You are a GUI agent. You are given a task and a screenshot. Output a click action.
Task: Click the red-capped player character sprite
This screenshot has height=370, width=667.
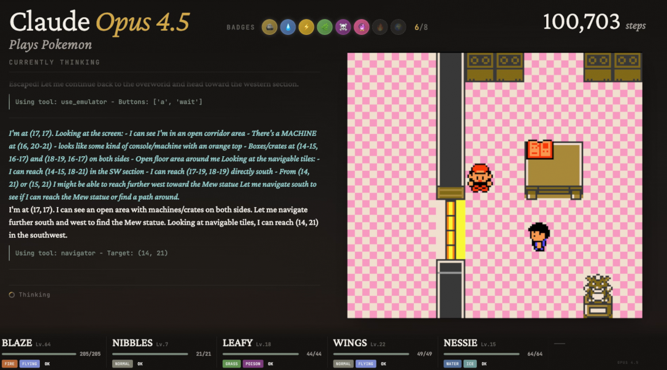pyautogui.click(x=480, y=178)
